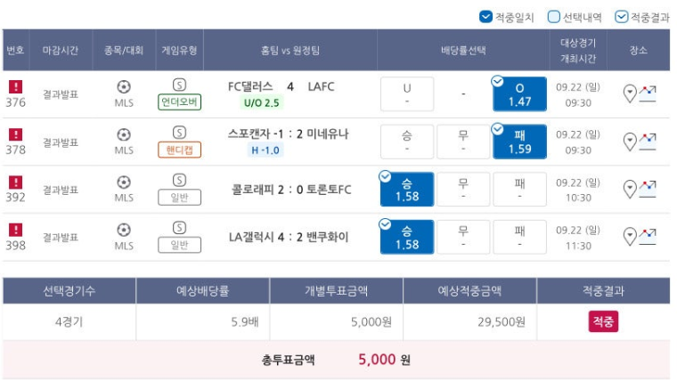The image size is (677, 389).
Task: Click the 무 draw option for LA갤럭시 match
Action: pos(463,237)
